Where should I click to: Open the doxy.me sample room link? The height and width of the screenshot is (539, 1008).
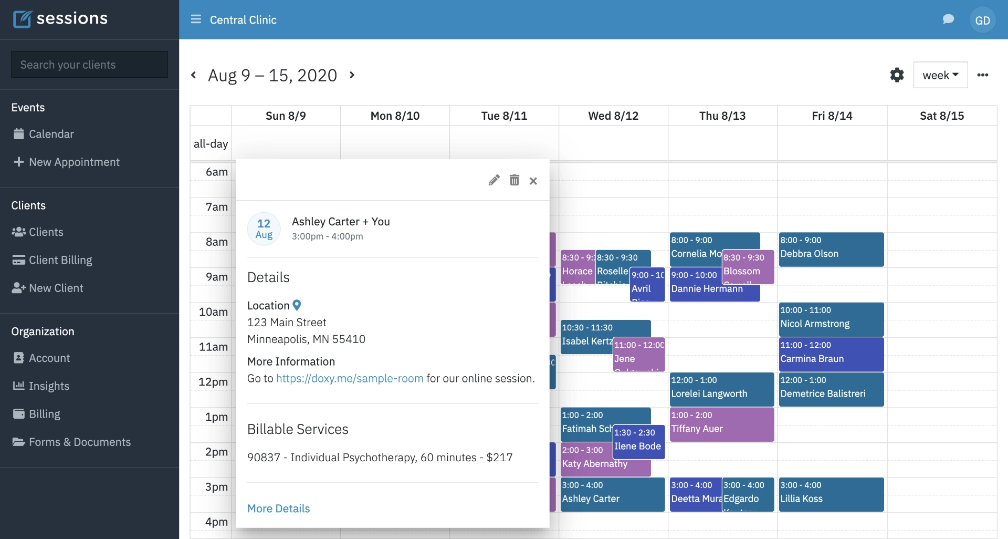click(350, 378)
